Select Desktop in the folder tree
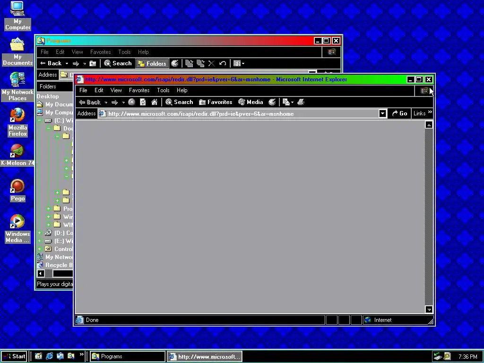 click(x=48, y=96)
